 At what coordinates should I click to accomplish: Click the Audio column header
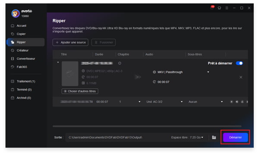[x=149, y=54]
